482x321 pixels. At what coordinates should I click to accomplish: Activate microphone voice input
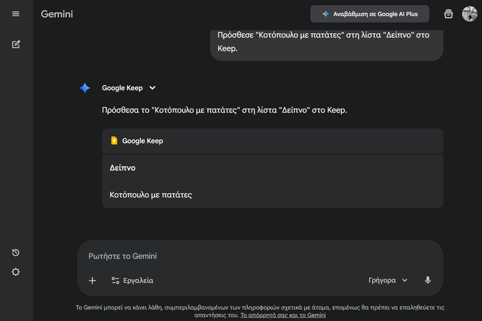pyautogui.click(x=427, y=281)
